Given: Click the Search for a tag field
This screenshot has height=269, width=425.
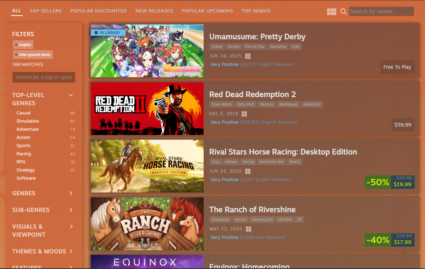Looking at the screenshot, I should (x=44, y=77).
